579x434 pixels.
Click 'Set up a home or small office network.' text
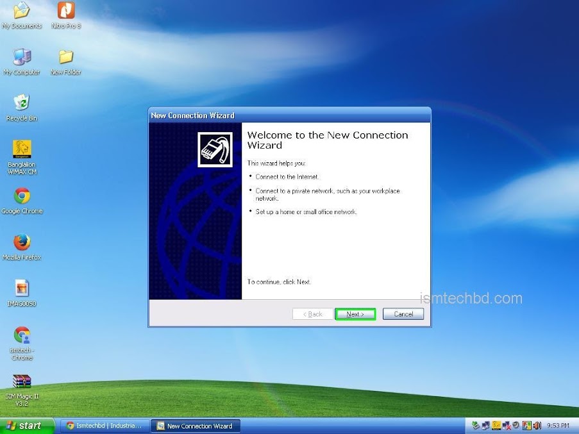(306, 212)
